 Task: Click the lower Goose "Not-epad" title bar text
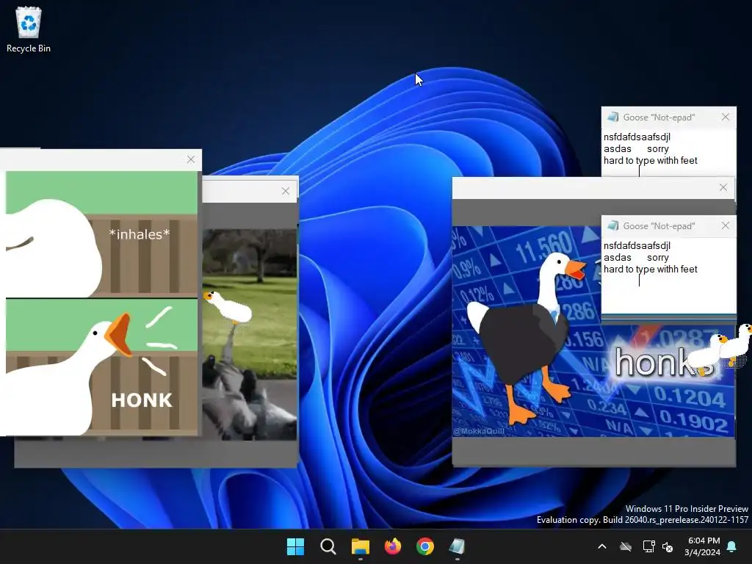(x=659, y=226)
